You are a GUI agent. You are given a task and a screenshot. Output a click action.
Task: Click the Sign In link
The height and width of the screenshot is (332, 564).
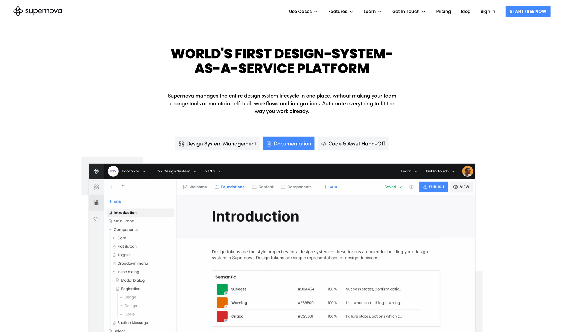tap(488, 12)
